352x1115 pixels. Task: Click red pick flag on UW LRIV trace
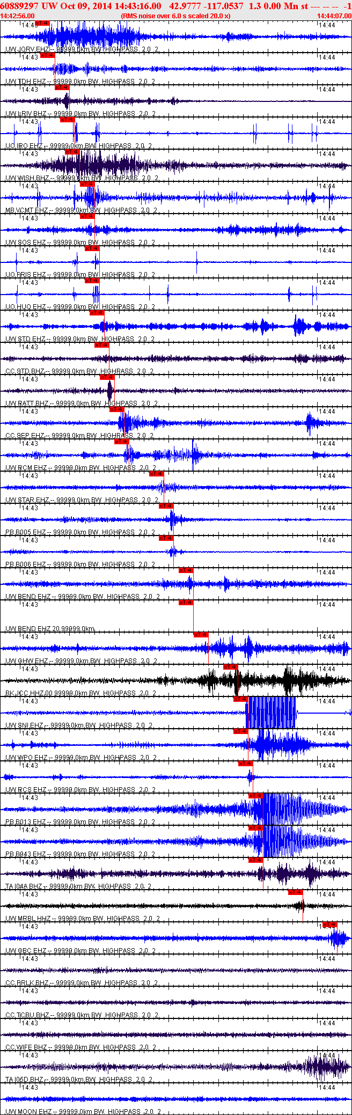[x=62, y=87]
